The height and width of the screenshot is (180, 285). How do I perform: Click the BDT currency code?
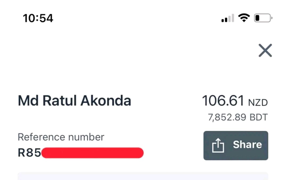tap(258, 117)
